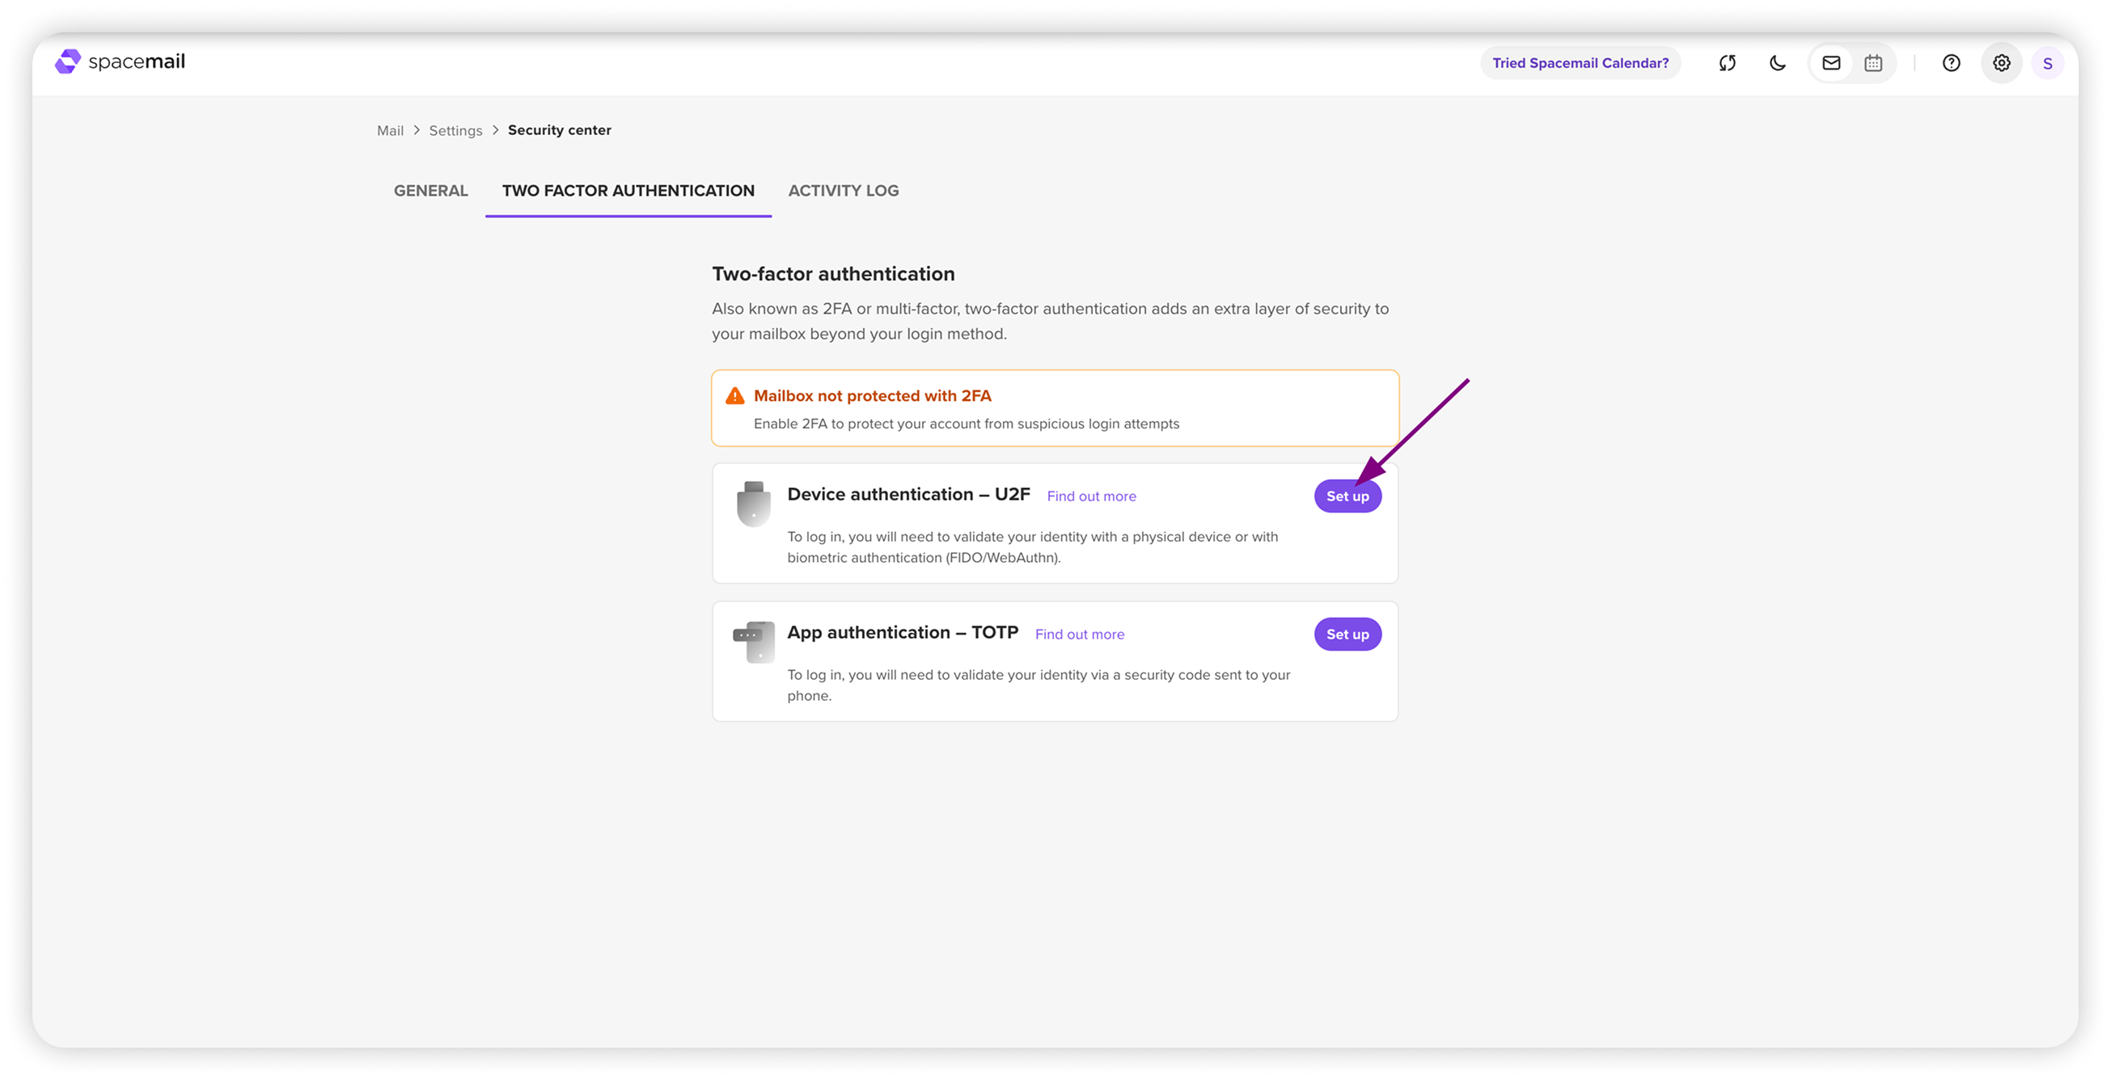The width and height of the screenshot is (2111, 1080).
Task: Open the calendar icon view
Action: 1873,63
